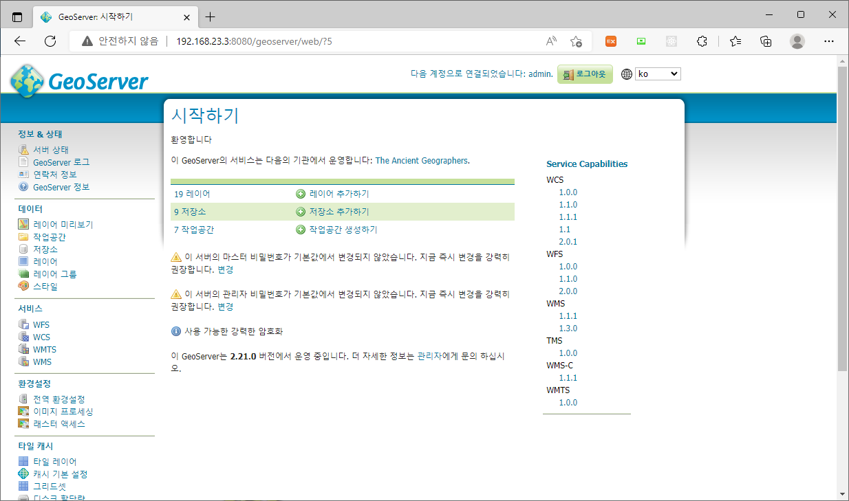Image resolution: width=849 pixels, height=501 pixels.
Task: Click the 레이어 미리보기 map icon
Action: click(23, 225)
